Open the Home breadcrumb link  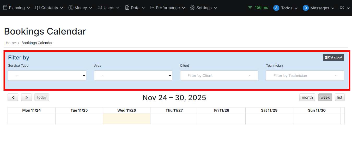(x=10, y=43)
